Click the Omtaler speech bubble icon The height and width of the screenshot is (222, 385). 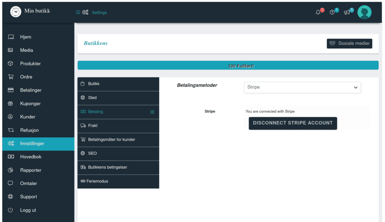[x=10, y=183]
